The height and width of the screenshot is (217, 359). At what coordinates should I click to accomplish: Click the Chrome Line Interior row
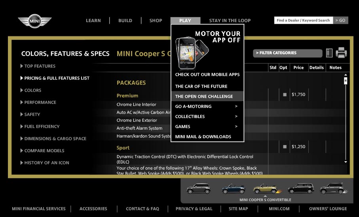click(137, 104)
